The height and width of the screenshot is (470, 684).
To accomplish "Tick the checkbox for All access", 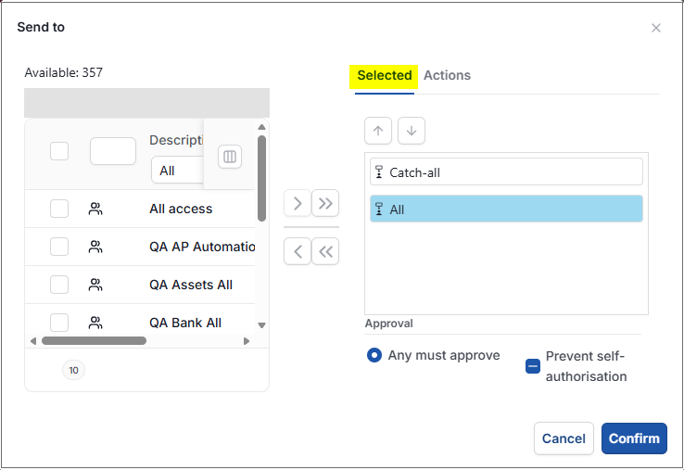I will 59,209.
